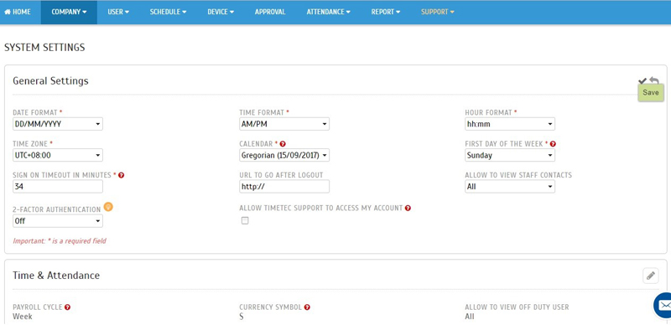
Task: Open the Time Zone dropdown
Action: click(58, 155)
